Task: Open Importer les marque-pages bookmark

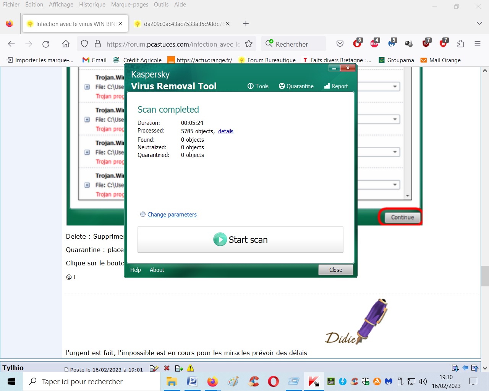Action: point(40,60)
